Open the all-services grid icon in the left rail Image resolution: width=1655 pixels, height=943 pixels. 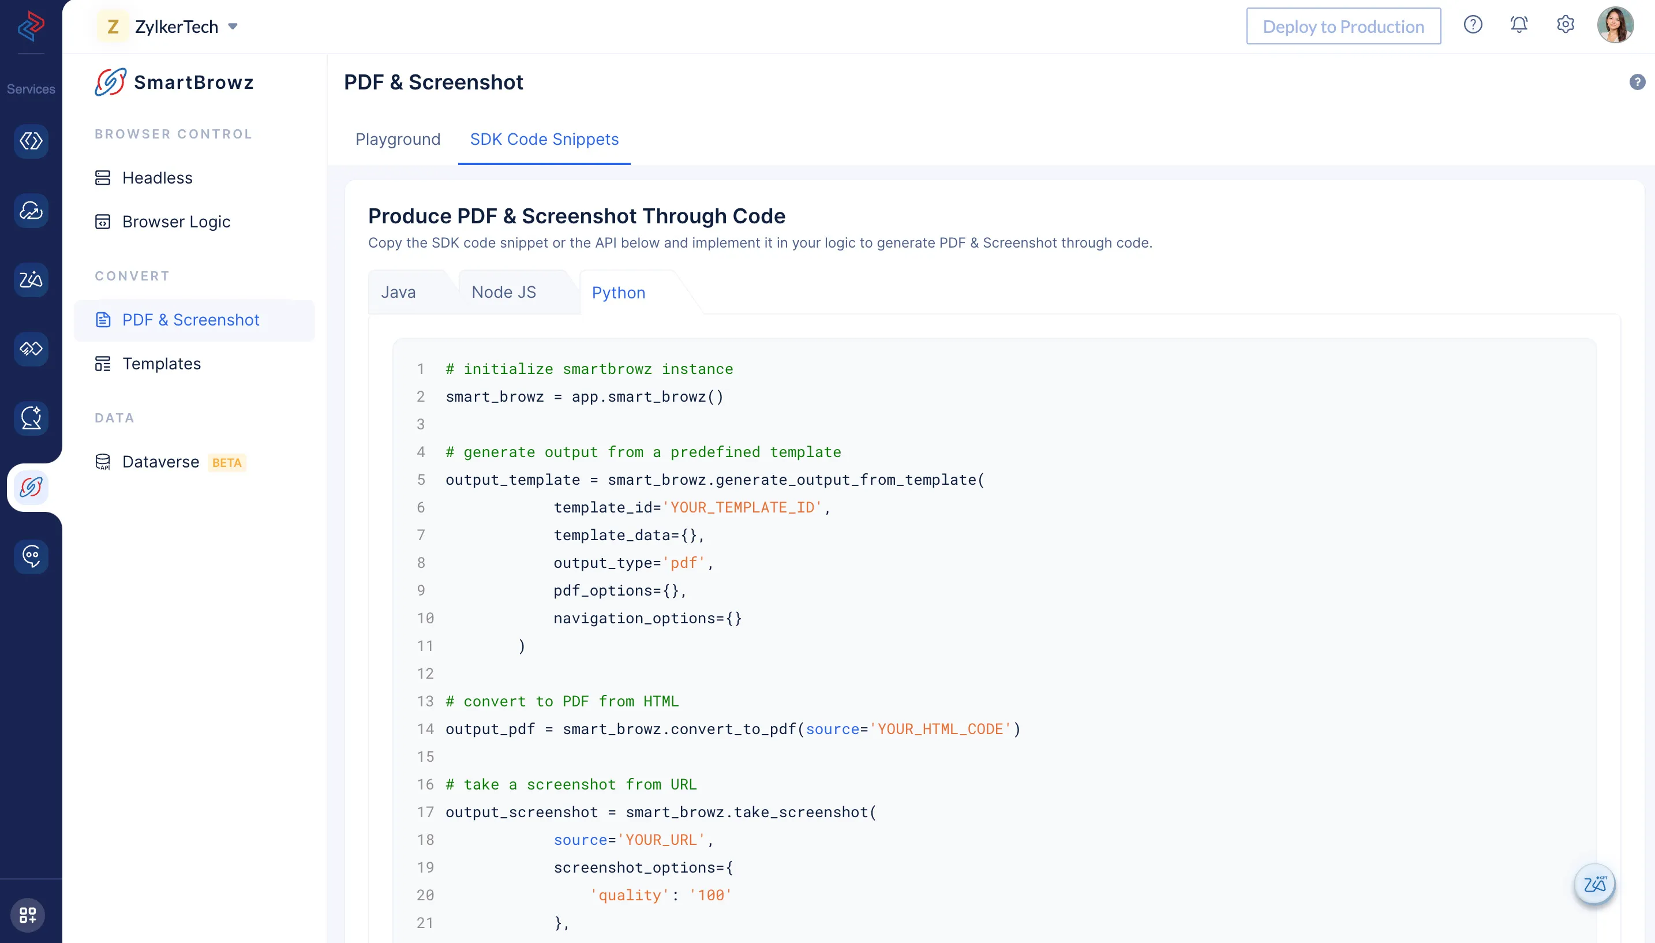pyautogui.click(x=28, y=915)
